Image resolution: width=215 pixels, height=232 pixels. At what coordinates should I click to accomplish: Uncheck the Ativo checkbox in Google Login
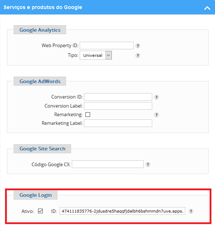click(x=40, y=211)
